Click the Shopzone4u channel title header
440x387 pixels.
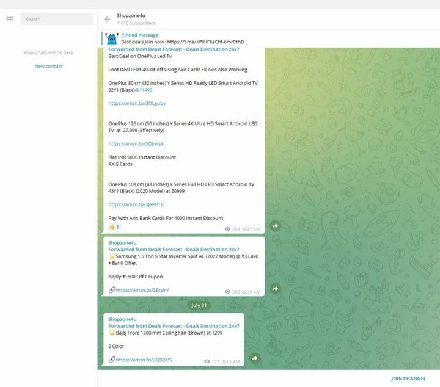point(131,15)
